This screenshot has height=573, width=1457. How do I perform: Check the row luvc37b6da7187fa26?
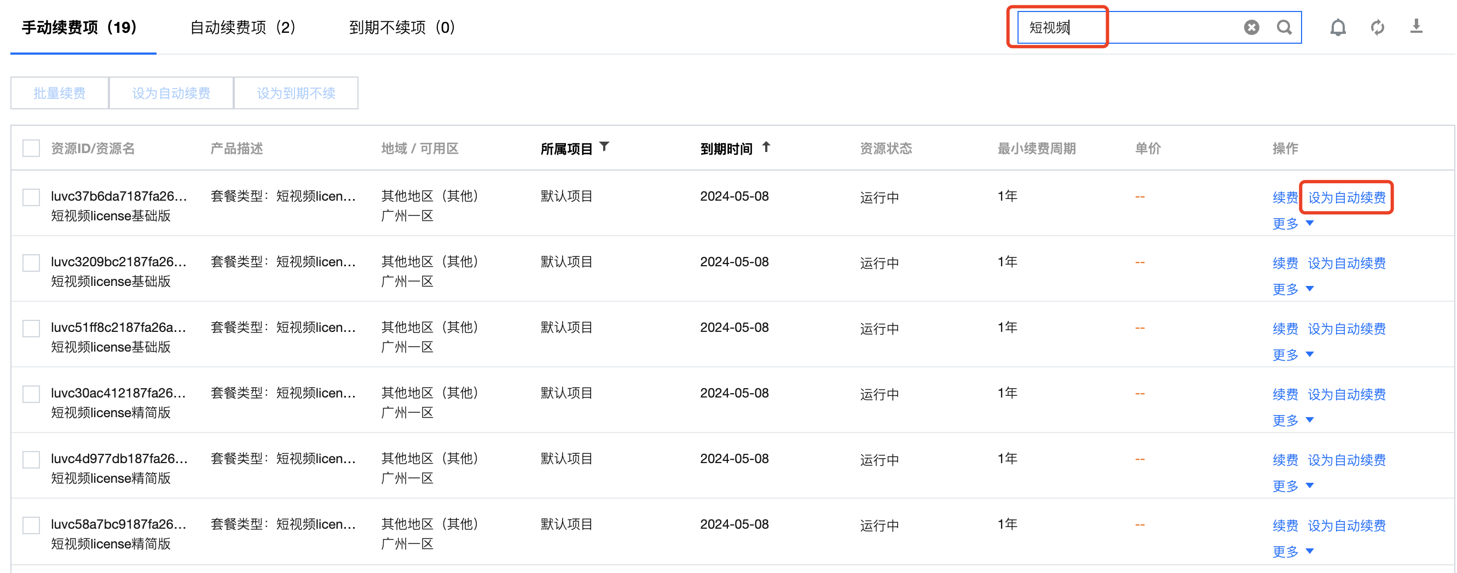coord(31,197)
